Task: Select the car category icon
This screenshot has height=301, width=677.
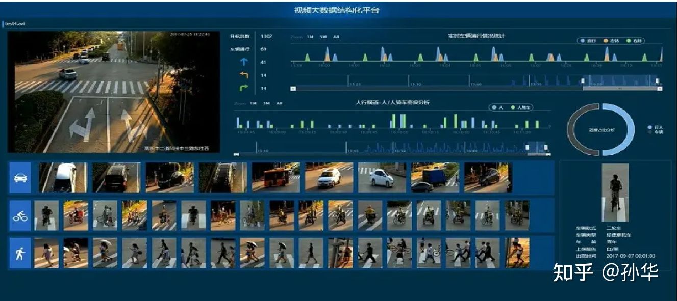Action: (x=20, y=178)
